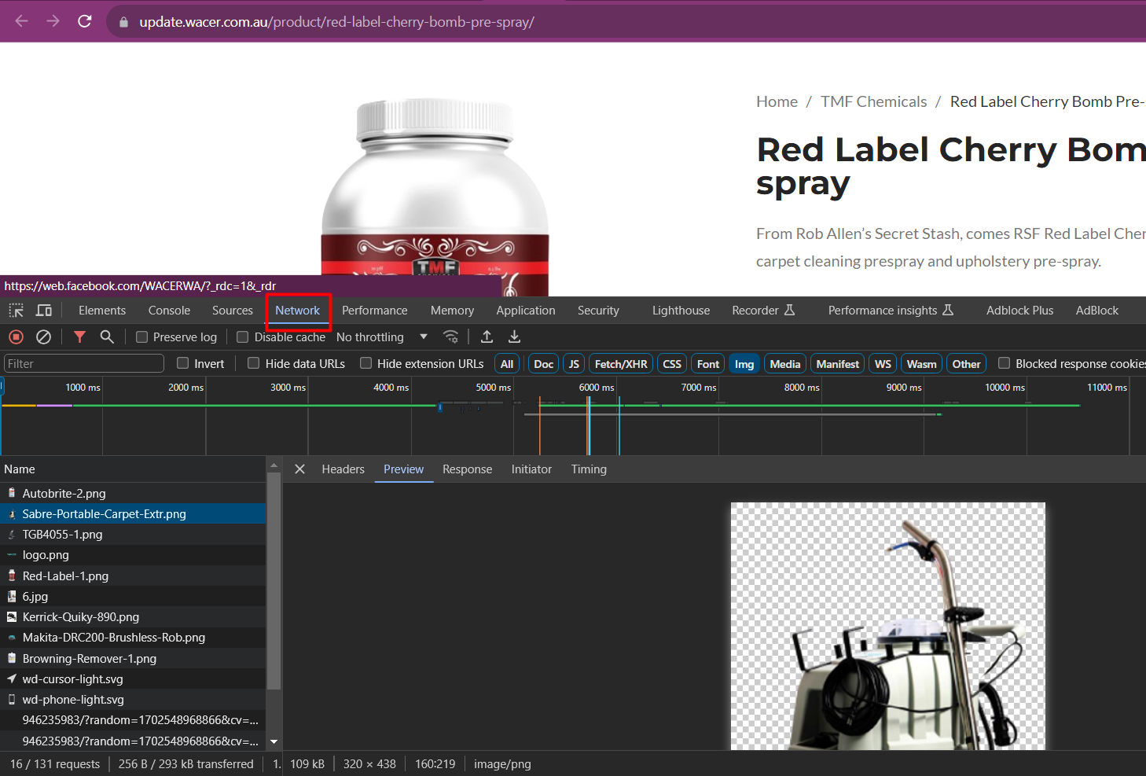Viewport: 1146px width, 776px height.
Task: Enable Hide extension URLs checkbox
Action: [x=365, y=363]
